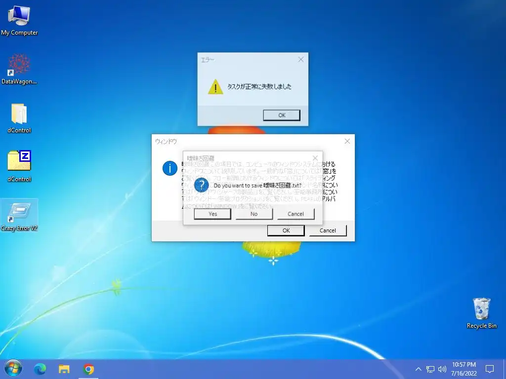Open the network tray icon
The image size is (506, 379).
[430, 369]
